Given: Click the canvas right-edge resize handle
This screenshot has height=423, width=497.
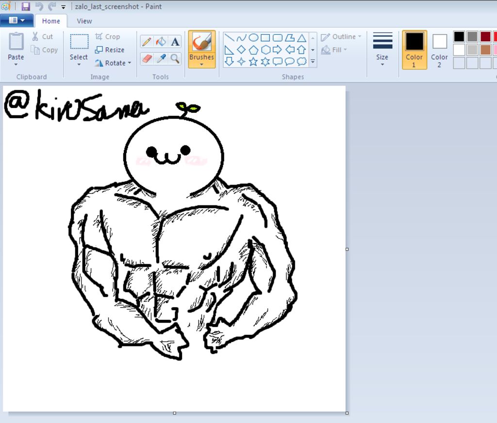Looking at the screenshot, I should click(x=347, y=250).
